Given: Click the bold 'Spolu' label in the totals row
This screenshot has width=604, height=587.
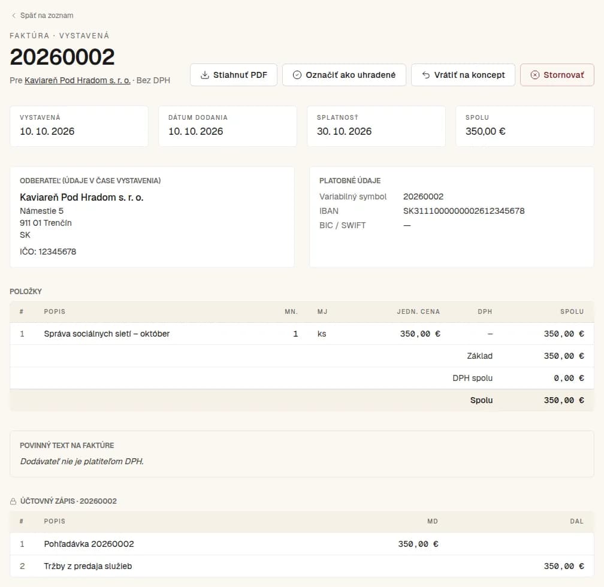Looking at the screenshot, I should click(x=482, y=400).
